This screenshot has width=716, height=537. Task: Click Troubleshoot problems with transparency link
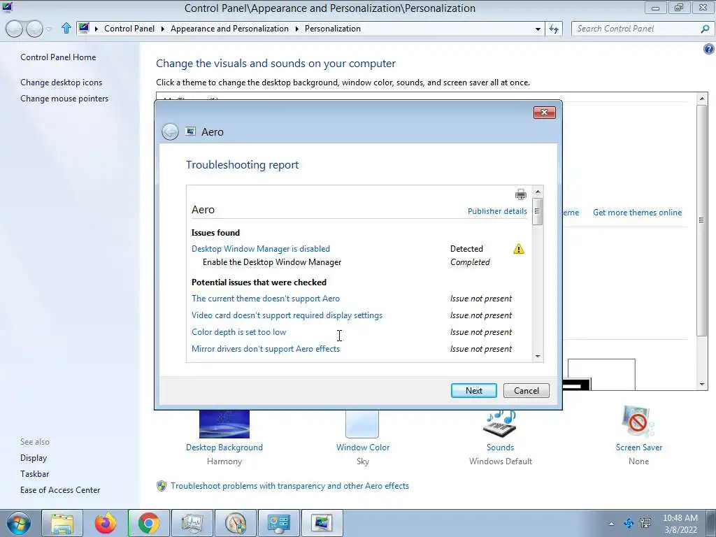[290, 486]
